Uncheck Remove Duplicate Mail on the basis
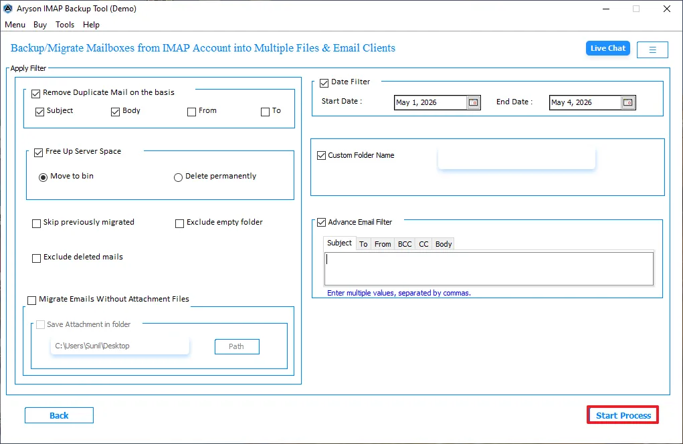This screenshot has height=444, width=683. click(35, 94)
